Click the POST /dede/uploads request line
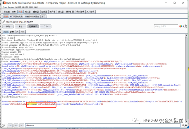The width and height of the screenshot is (189, 129). click(29, 36)
